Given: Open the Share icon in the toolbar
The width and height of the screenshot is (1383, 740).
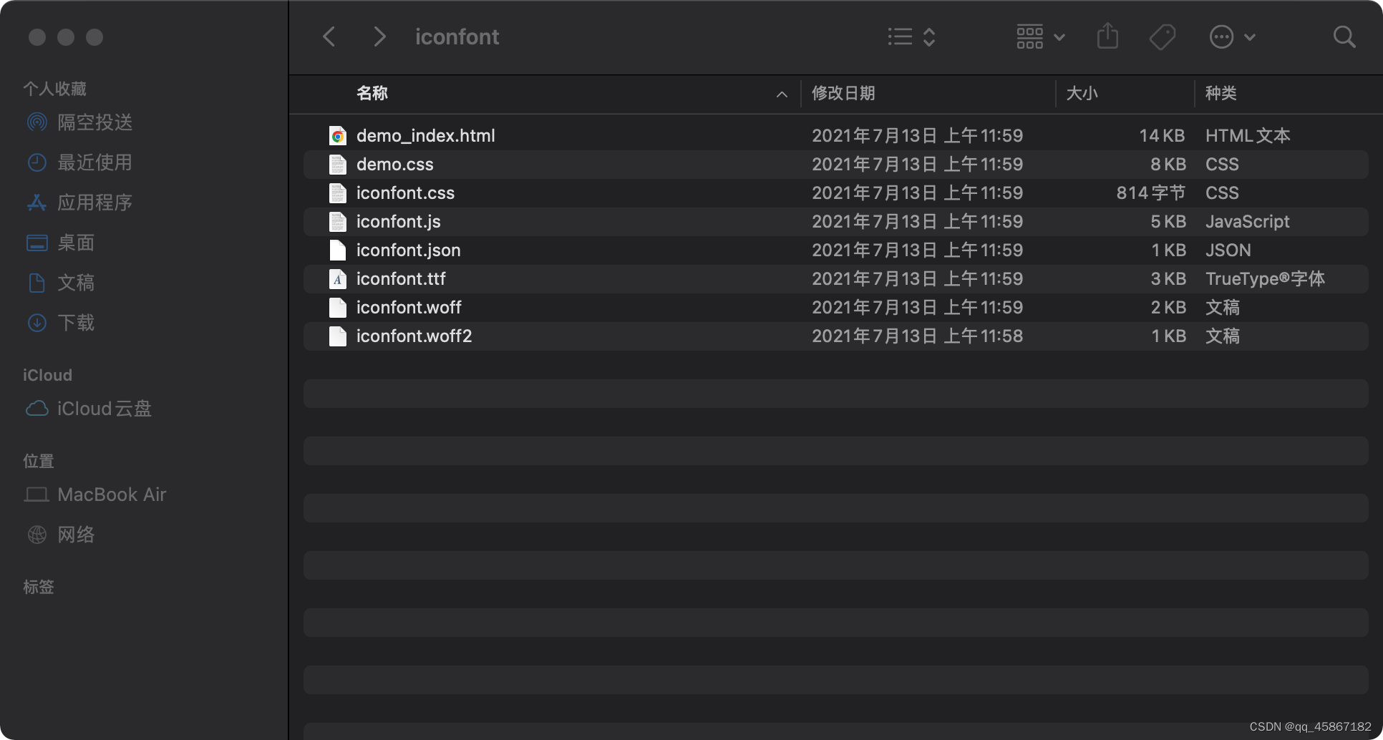Looking at the screenshot, I should [x=1107, y=36].
